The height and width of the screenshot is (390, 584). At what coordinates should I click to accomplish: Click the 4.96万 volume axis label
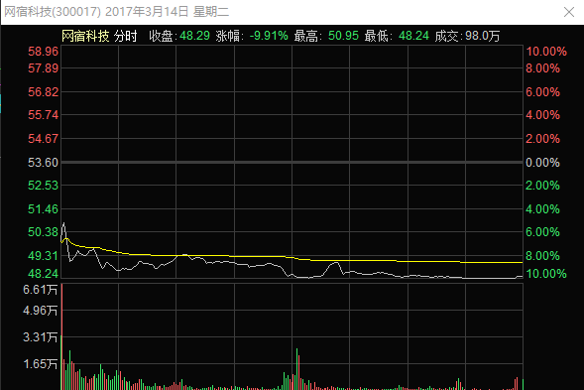click(41, 311)
